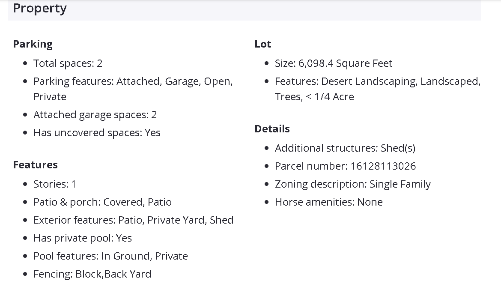Image resolution: width=501 pixels, height=287 pixels.
Task: Select the Total spaces: 2 line
Action: (68, 63)
